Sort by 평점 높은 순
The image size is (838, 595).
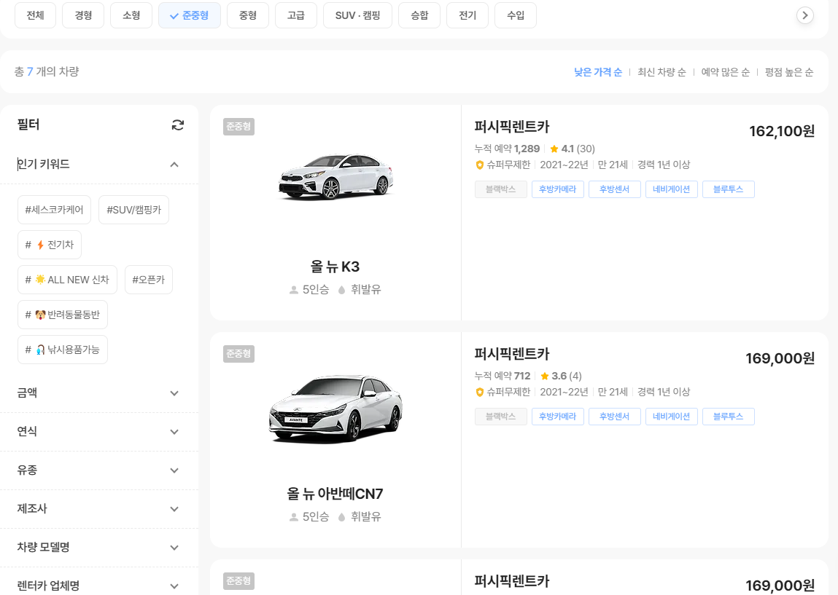(789, 72)
